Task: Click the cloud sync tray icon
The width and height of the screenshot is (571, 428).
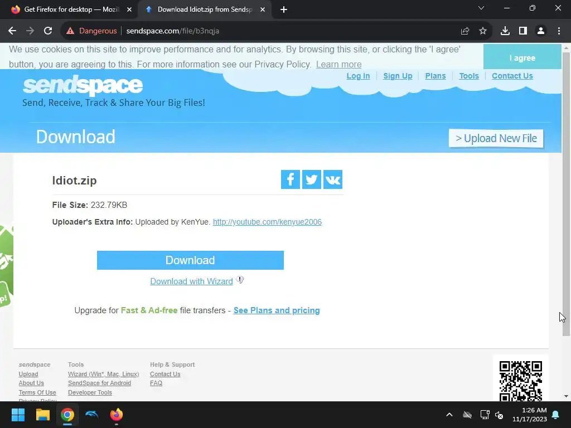Action: [467, 415]
